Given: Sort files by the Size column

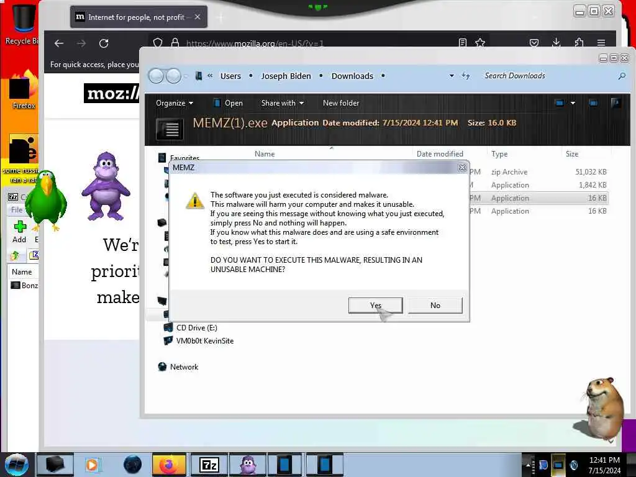Looking at the screenshot, I should (572, 154).
